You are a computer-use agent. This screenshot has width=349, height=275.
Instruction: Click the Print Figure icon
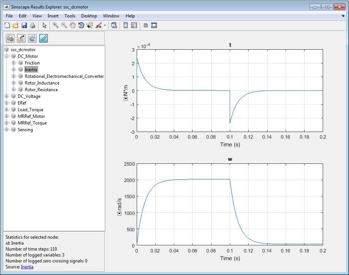[x=33, y=25]
